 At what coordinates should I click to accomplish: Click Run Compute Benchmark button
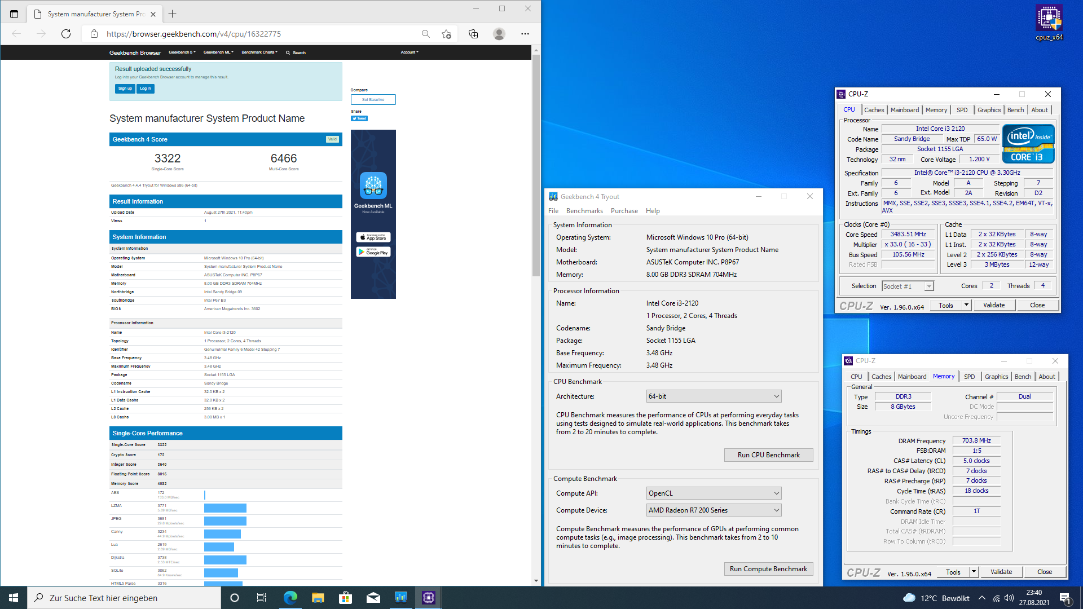[x=768, y=569]
